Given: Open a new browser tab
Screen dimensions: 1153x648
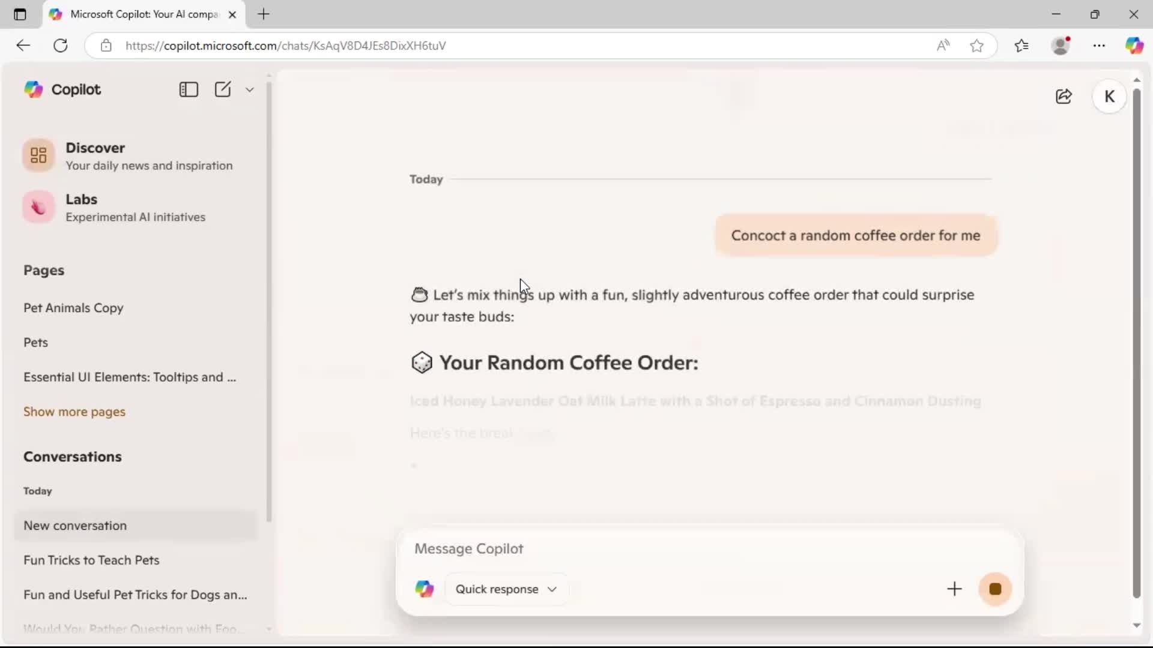Looking at the screenshot, I should pos(264,14).
